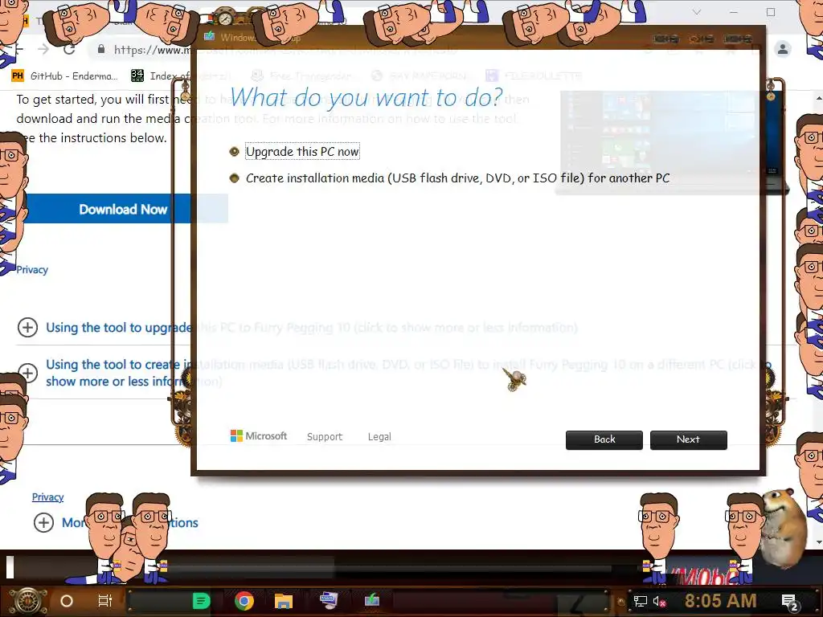
Task: Open the green notes app taskbar icon
Action: point(202,601)
